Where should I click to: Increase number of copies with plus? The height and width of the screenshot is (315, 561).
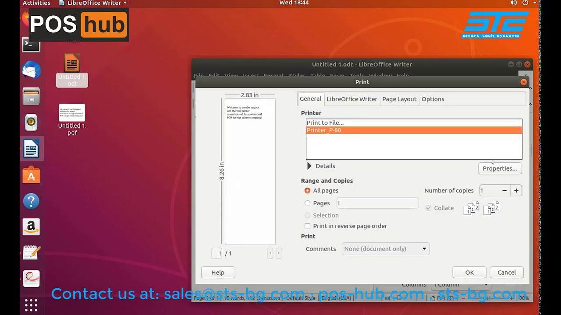click(x=516, y=191)
